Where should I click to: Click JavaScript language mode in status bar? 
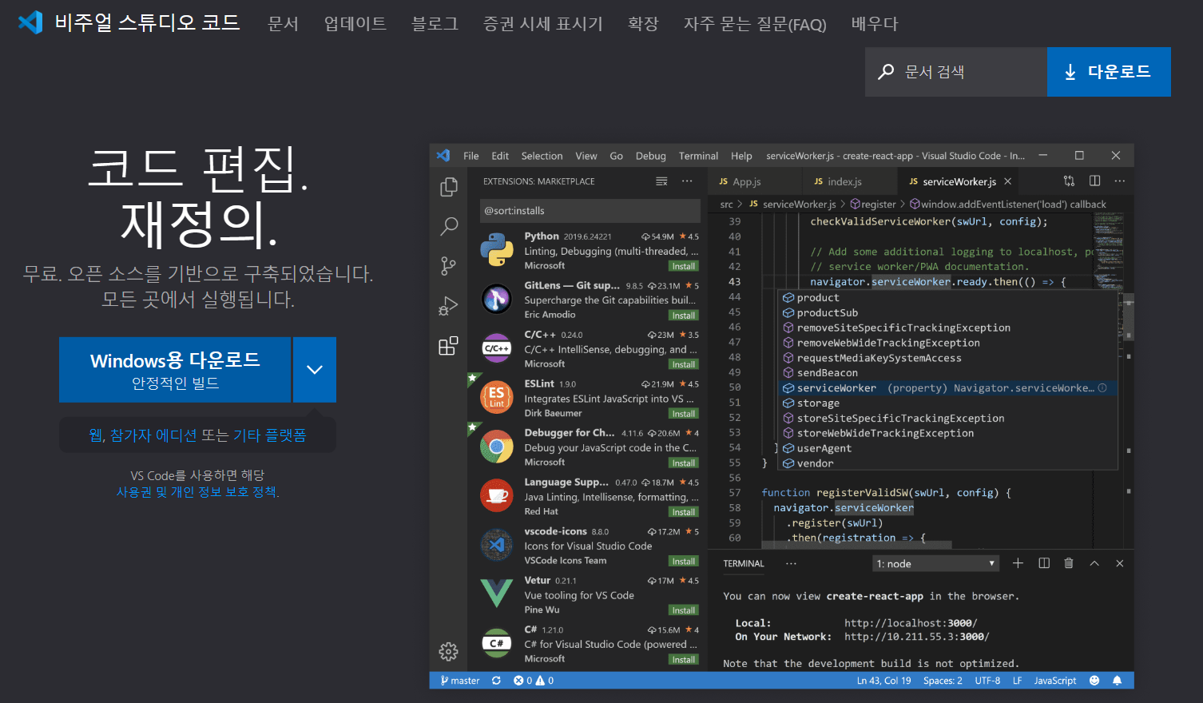pyautogui.click(x=1055, y=681)
